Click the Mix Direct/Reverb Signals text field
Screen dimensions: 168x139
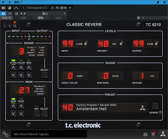(49, 134)
